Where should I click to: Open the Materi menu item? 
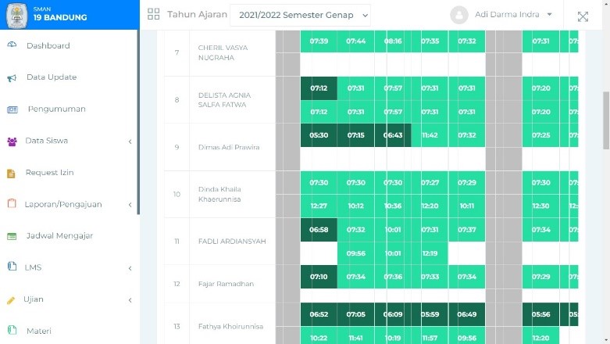tap(39, 331)
